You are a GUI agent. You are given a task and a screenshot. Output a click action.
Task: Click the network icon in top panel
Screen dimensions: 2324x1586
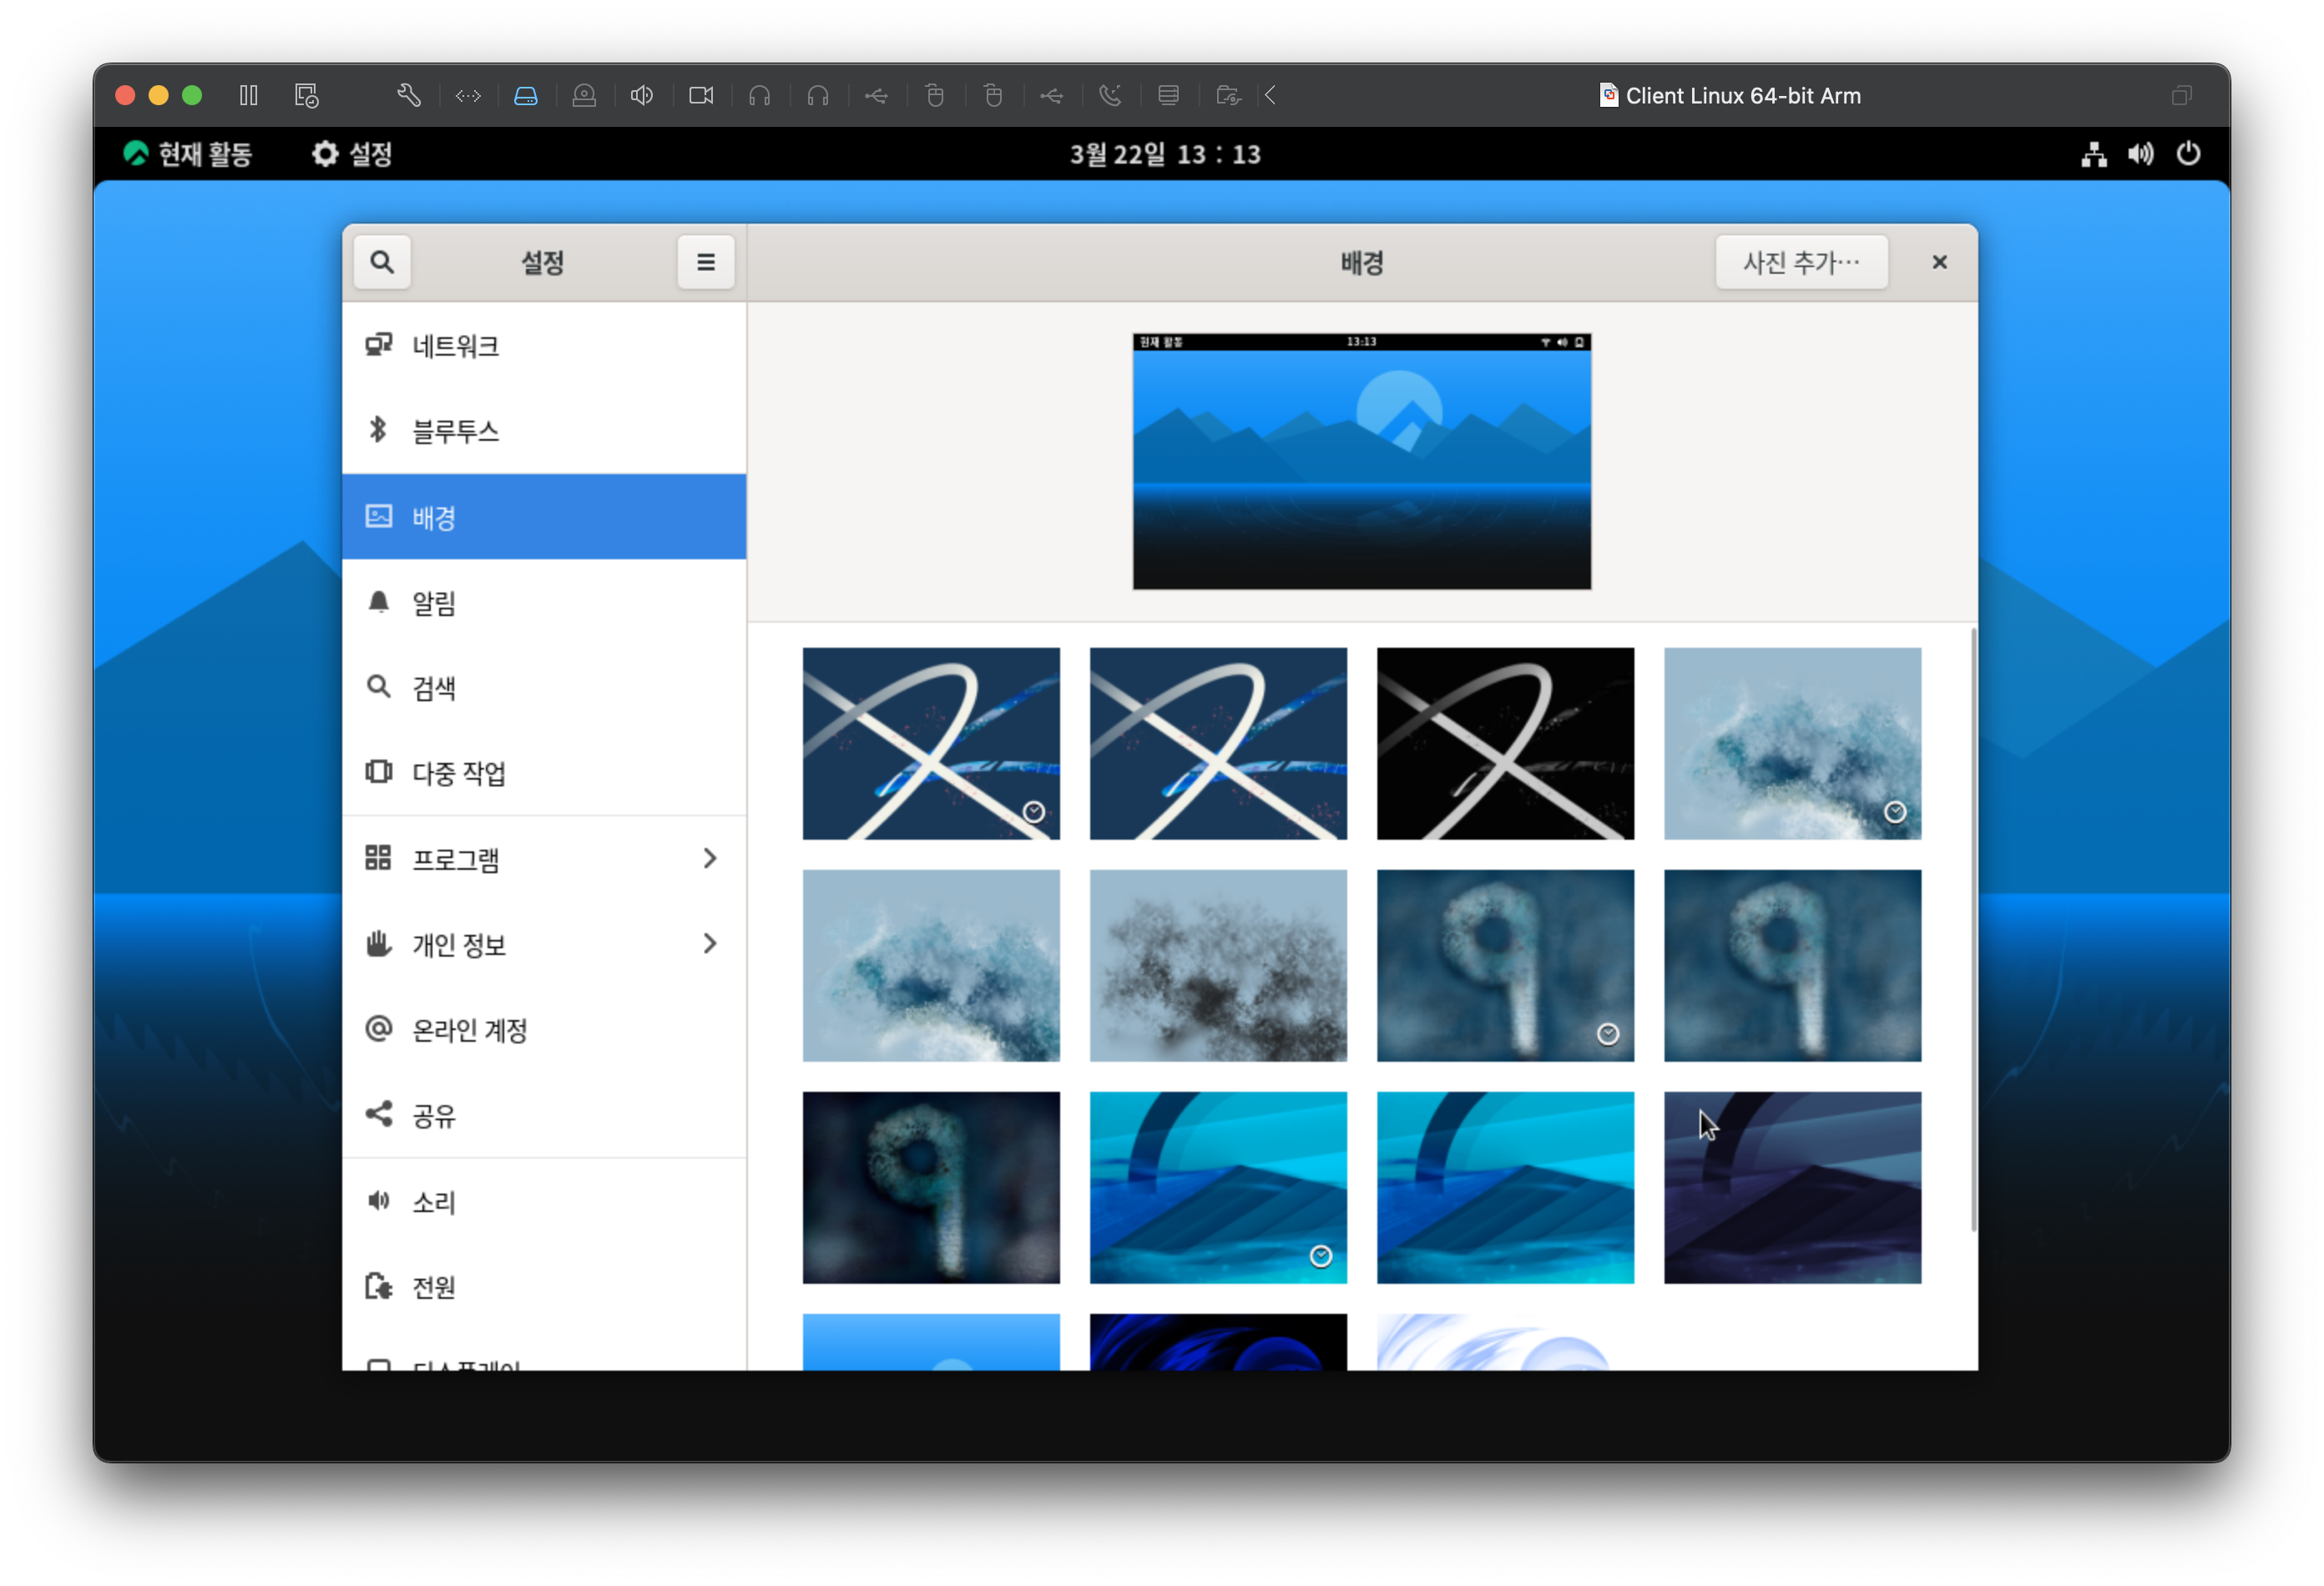coord(2093,154)
